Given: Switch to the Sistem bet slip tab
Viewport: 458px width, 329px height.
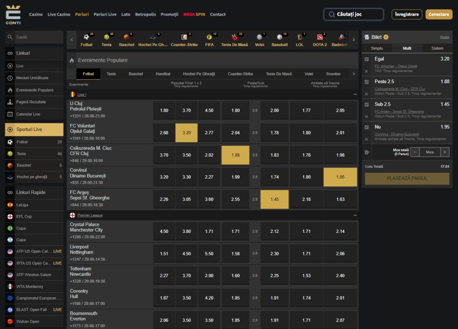Looking at the screenshot, I should click(437, 48).
